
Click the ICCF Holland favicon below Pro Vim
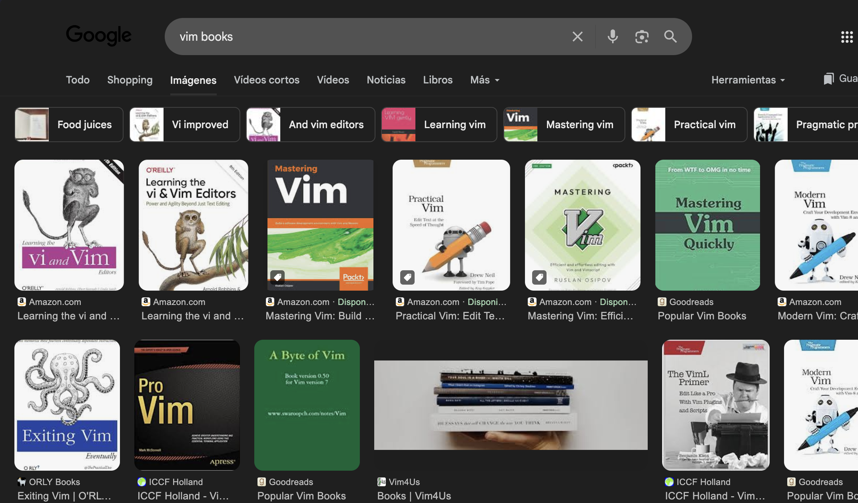pyautogui.click(x=142, y=481)
